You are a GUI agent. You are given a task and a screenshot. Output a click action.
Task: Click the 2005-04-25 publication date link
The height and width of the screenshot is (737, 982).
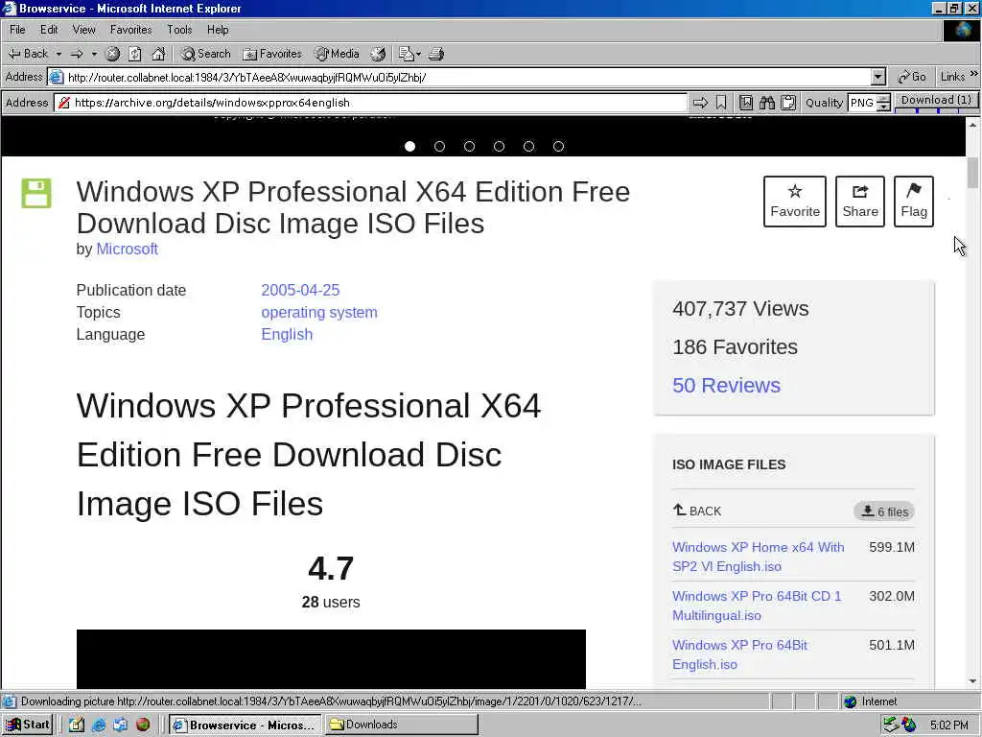pos(300,290)
